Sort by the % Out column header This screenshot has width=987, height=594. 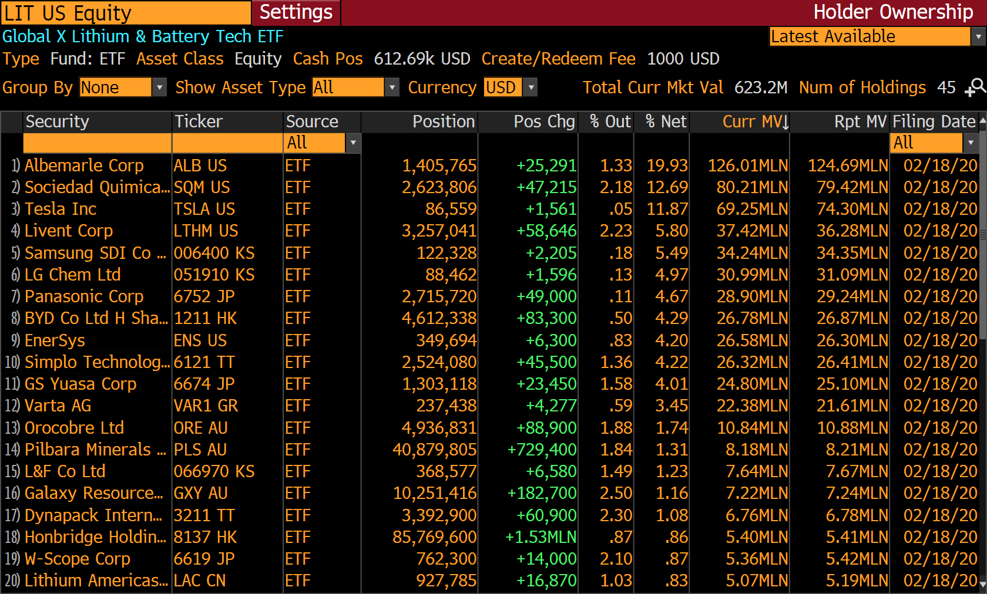coord(606,122)
